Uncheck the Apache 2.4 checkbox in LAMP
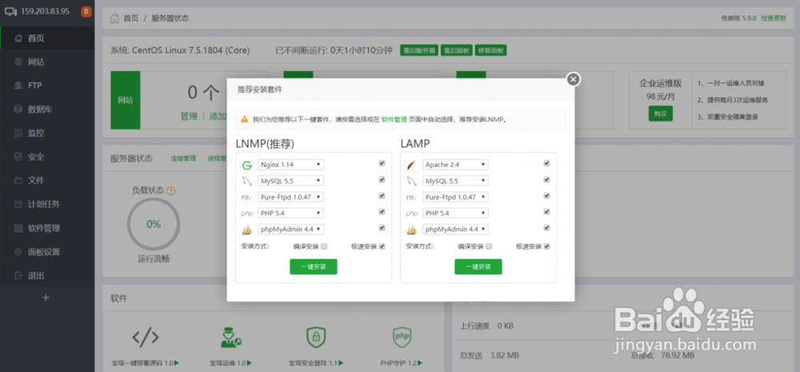Image resolution: width=800 pixels, height=372 pixels. point(546,164)
